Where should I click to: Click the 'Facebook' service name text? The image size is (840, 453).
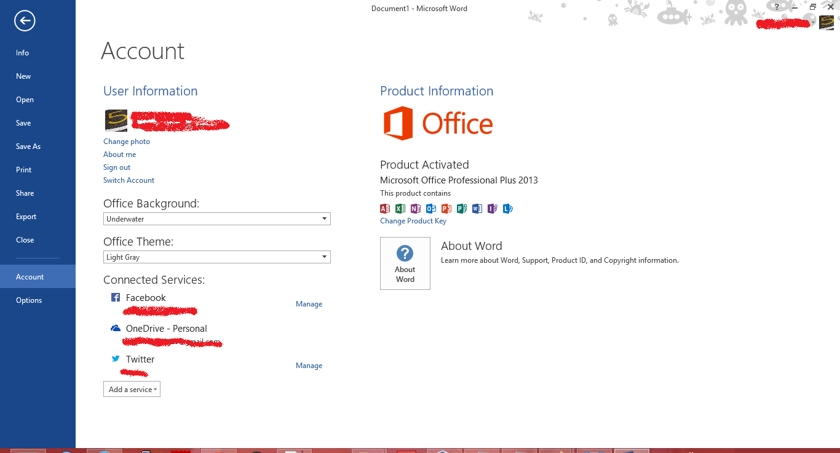[146, 298]
